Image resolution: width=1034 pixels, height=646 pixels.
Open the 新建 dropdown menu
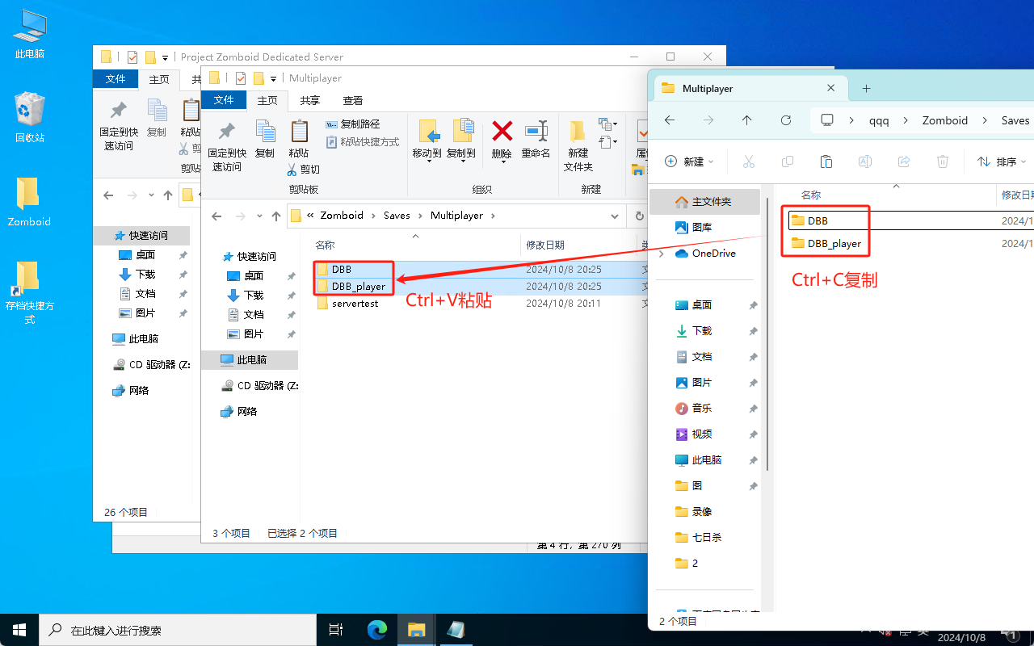click(x=689, y=161)
